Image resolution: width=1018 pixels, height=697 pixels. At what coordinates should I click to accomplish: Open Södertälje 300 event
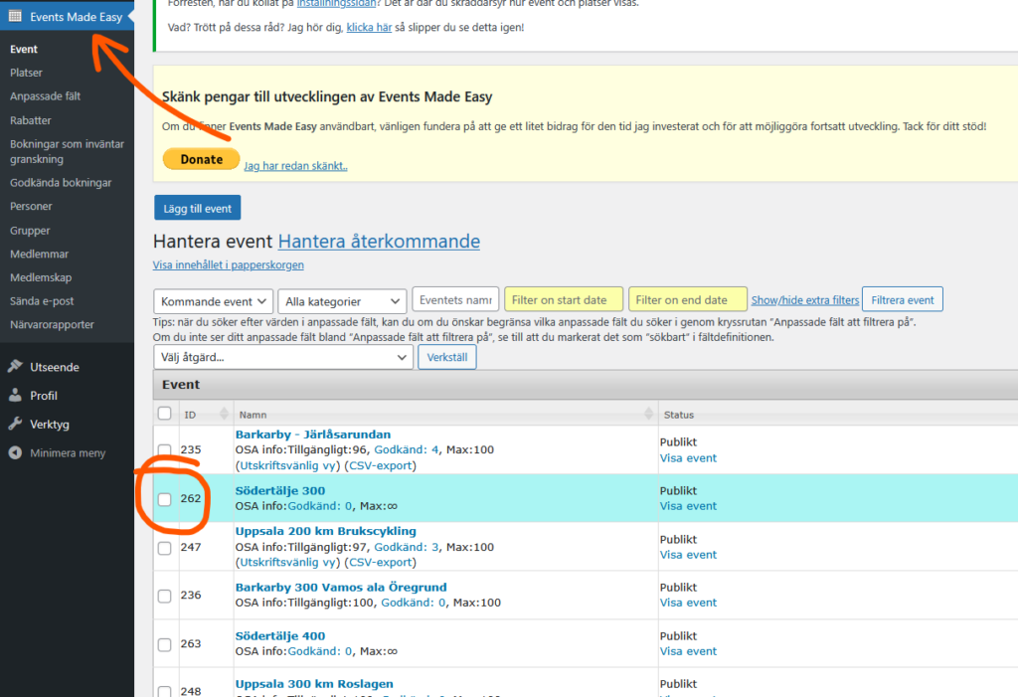click(279, 491)
